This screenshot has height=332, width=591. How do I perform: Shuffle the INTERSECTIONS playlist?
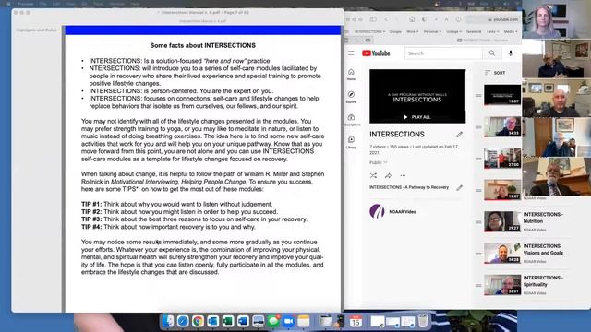tap(373, 175)
